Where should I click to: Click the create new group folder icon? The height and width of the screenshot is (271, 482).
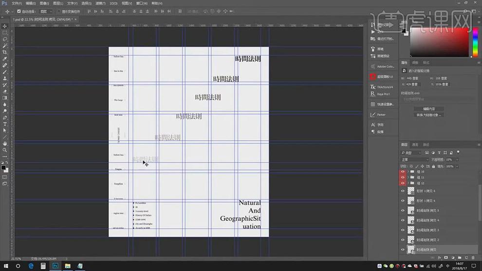pos(460,258)
